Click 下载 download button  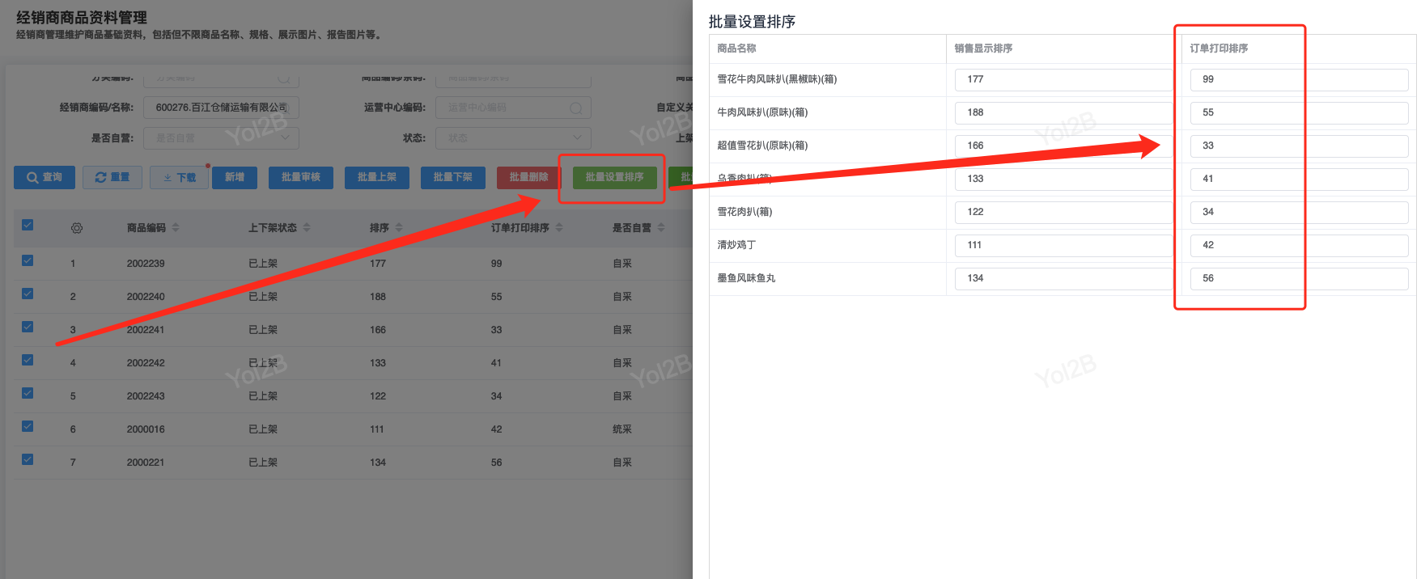(180, 177)
